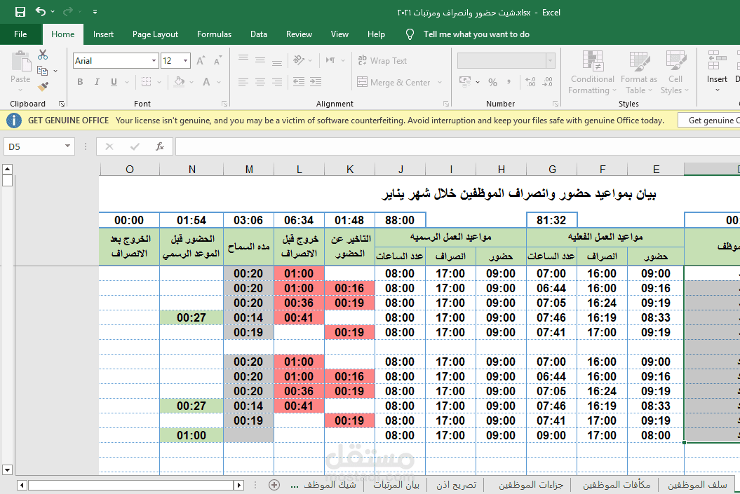The height and width of the screenshot is (494, 740).
Task: Toggle Merge & Center on the selection
Action: pos(395,82)
